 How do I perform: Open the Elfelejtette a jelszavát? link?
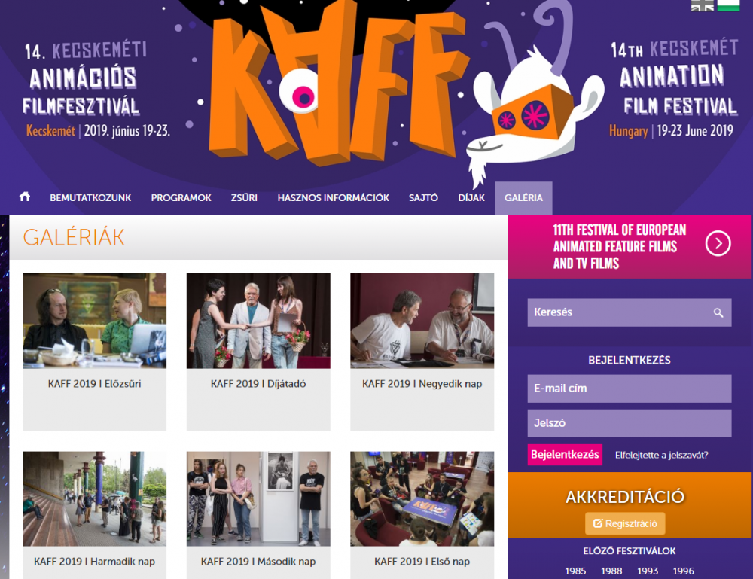tap(661, 455)
